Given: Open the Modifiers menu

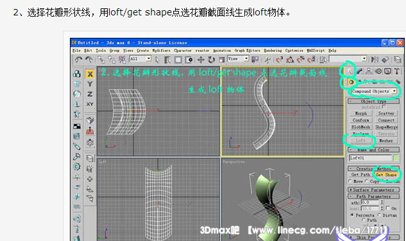Looking at the screenshot, I should (x=161, y=51).
